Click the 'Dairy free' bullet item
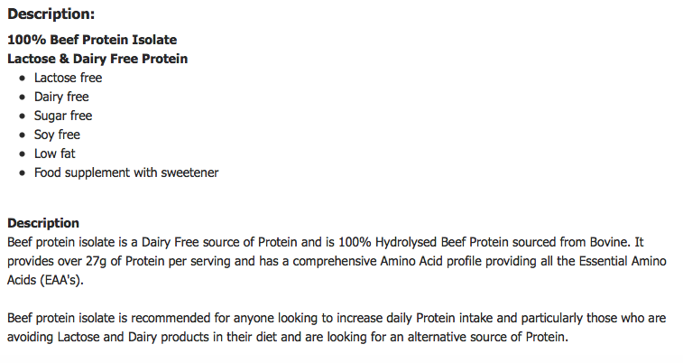Viewport: 683px width, 363px height. pyautogui.click(x=61, y=97)
